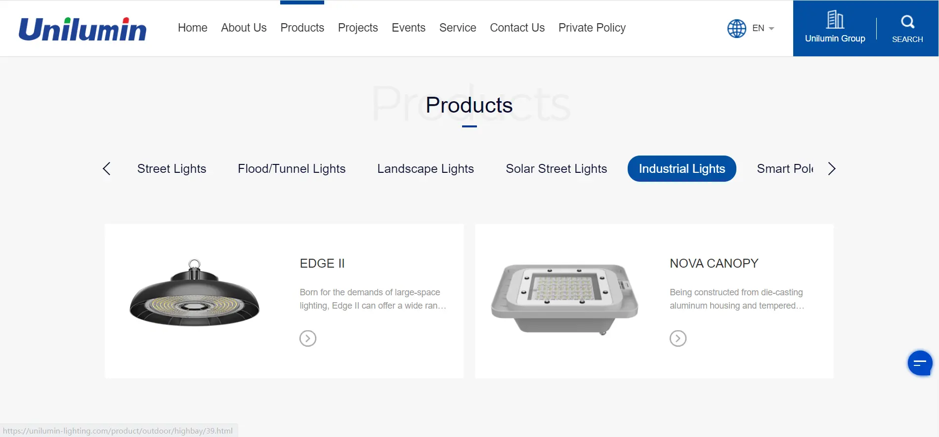
Task: Click the NOVA CANOPY circled arrow
Action: [x=678, y=338]
